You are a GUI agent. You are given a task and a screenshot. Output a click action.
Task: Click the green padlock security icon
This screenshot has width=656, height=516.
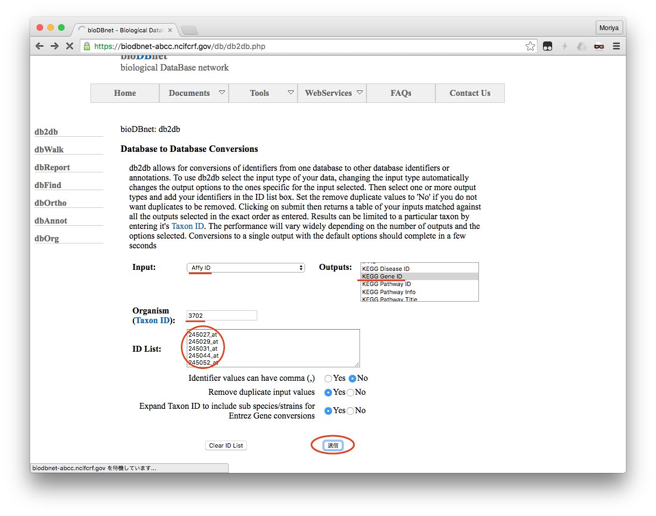point(87,46)
